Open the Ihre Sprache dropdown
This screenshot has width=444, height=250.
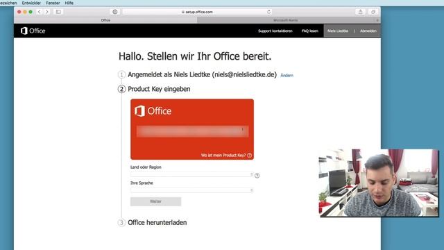pyautogui.click(x=191, y=190)
